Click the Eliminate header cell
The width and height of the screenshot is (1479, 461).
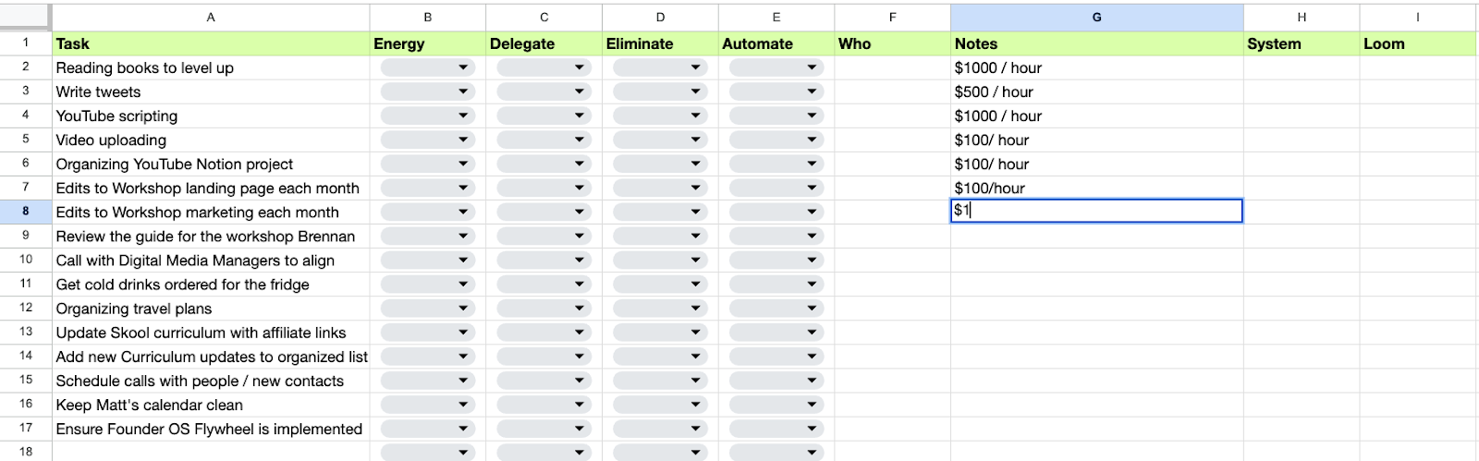660,43
